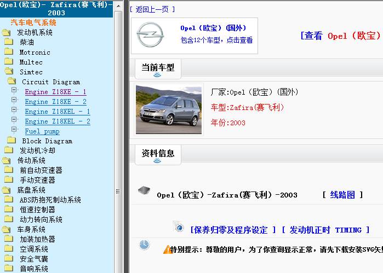Click the Circuit Diagram open folder icon
This screenshot has width=383, height=273.
point(12,81)
